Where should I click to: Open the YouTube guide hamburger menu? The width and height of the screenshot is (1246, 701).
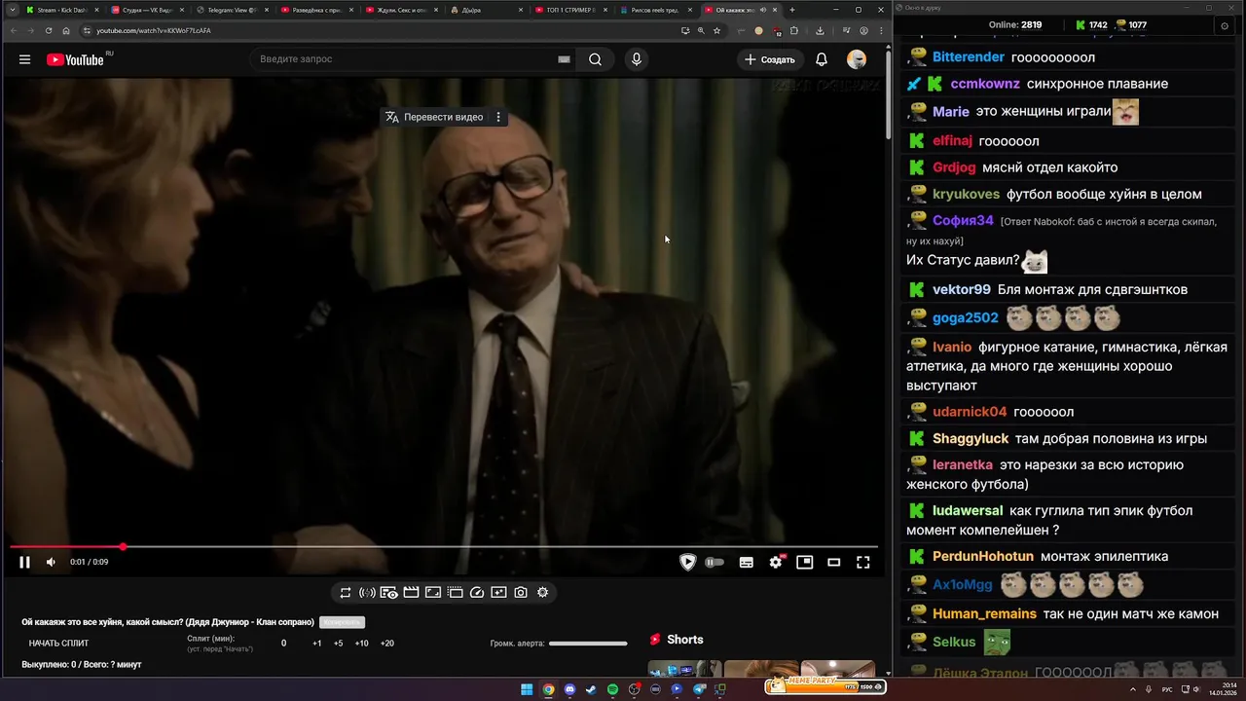(x=24, y=59)
